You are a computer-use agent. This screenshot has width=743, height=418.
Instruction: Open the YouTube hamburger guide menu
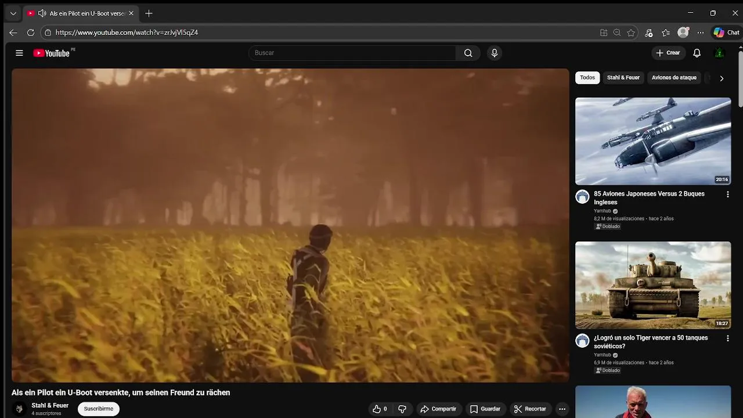point(19,53)
